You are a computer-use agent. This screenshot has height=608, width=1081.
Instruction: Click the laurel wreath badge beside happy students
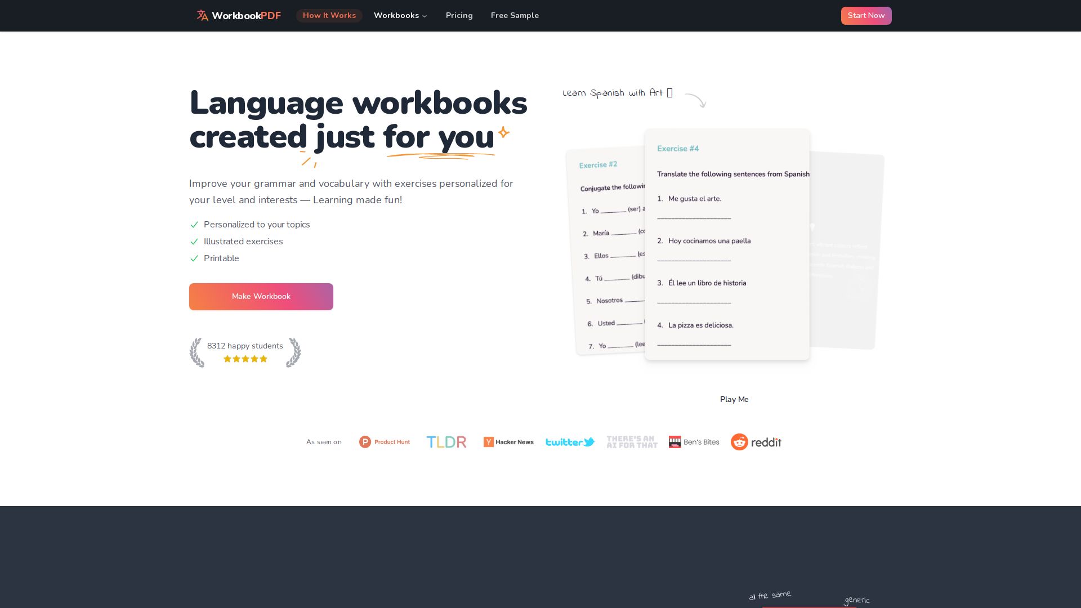coord(196,352)
